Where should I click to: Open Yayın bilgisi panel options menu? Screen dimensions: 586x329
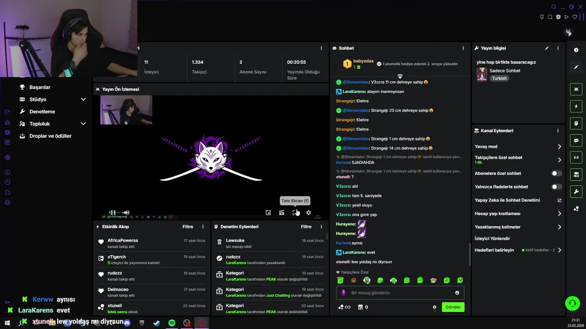coord(558,48)
